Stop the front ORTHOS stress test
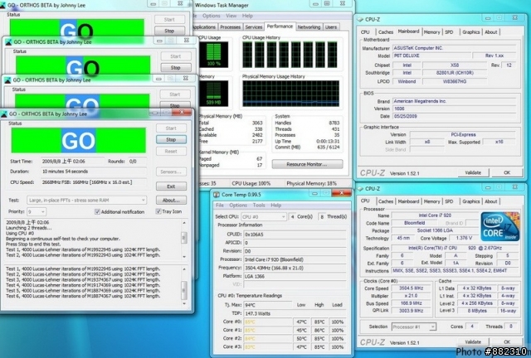The width and height of the screenshot is (531, 358). click(171, 140)
